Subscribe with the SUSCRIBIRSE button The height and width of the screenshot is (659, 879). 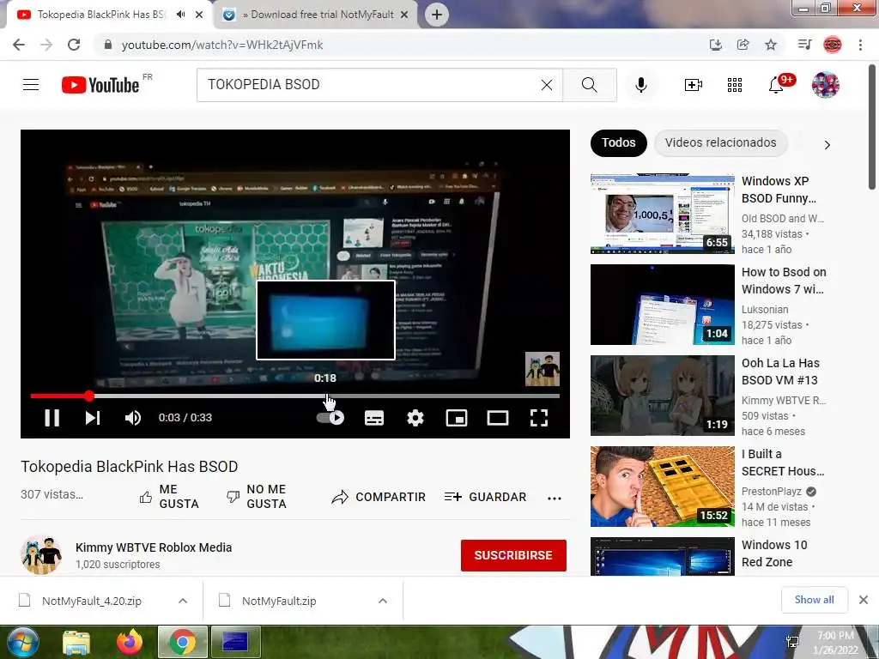tap(513, 555)
